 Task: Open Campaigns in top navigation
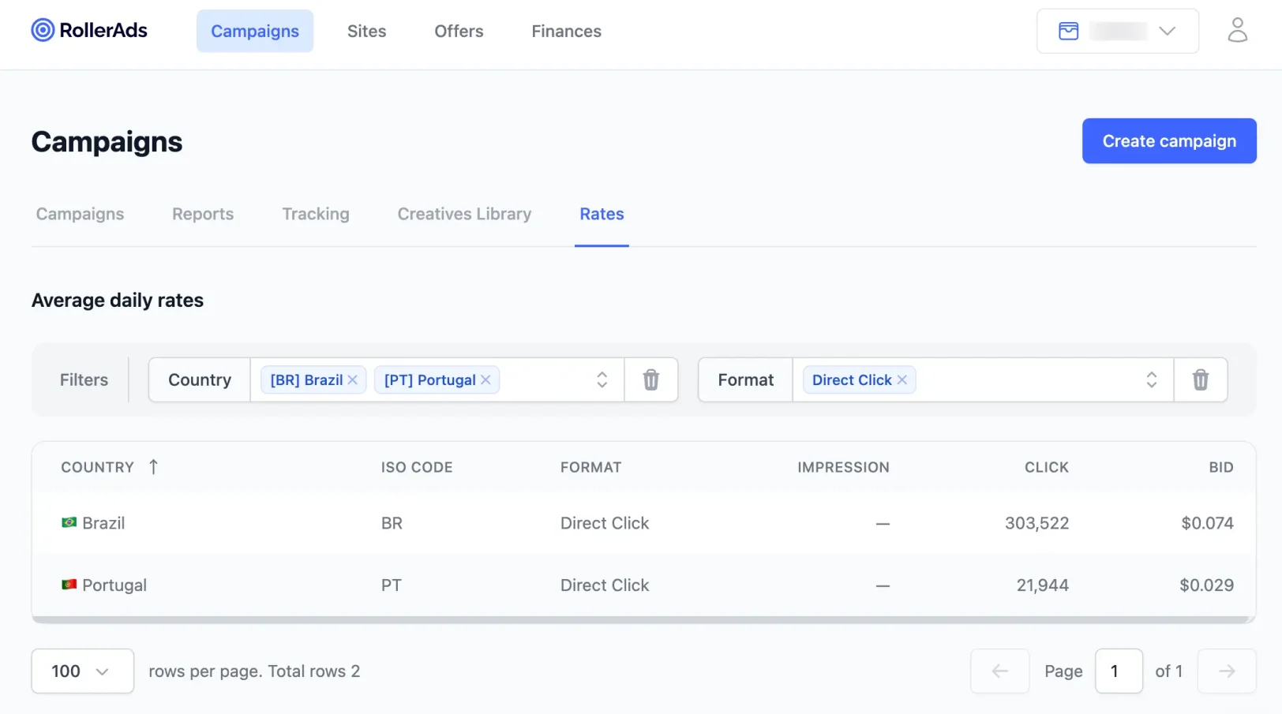pos(255,31)
